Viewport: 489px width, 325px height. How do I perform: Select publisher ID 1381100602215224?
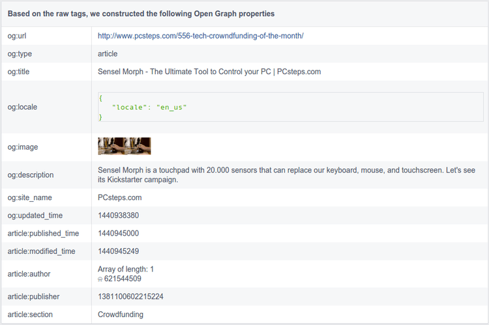[130, 296]
